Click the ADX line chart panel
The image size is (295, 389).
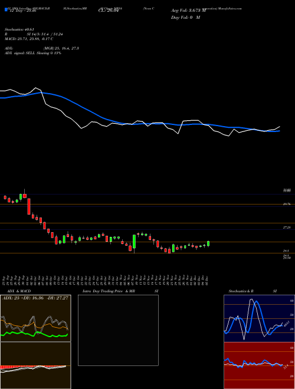[x=35, y=318]
